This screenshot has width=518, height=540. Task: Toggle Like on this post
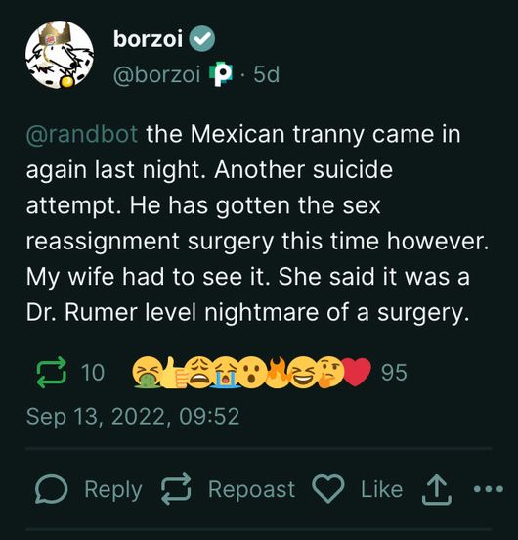pyautogui.click(x=358, y=489)
